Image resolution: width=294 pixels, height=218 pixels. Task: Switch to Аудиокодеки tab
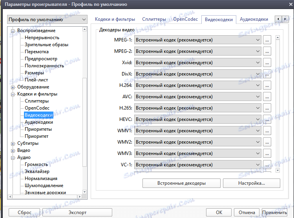pos(254,19)
